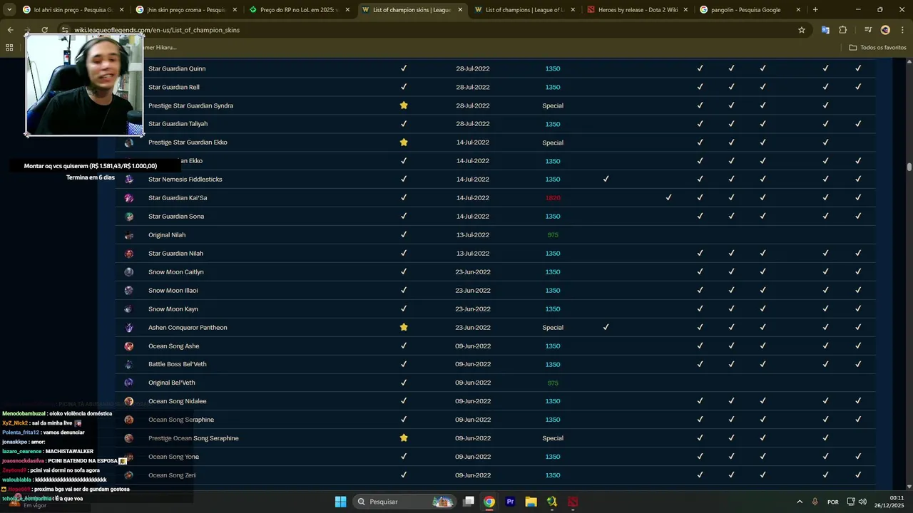
Task: Click the Snow Moon Illaoi champion icon
Action: click(x=128, y=291)
